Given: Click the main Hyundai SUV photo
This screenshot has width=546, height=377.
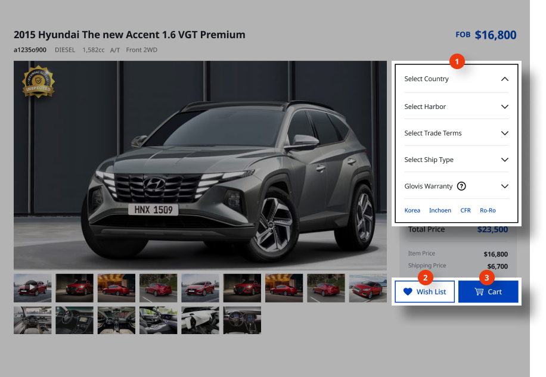Looking at the screenshot, I should click(x=200, y=166).
